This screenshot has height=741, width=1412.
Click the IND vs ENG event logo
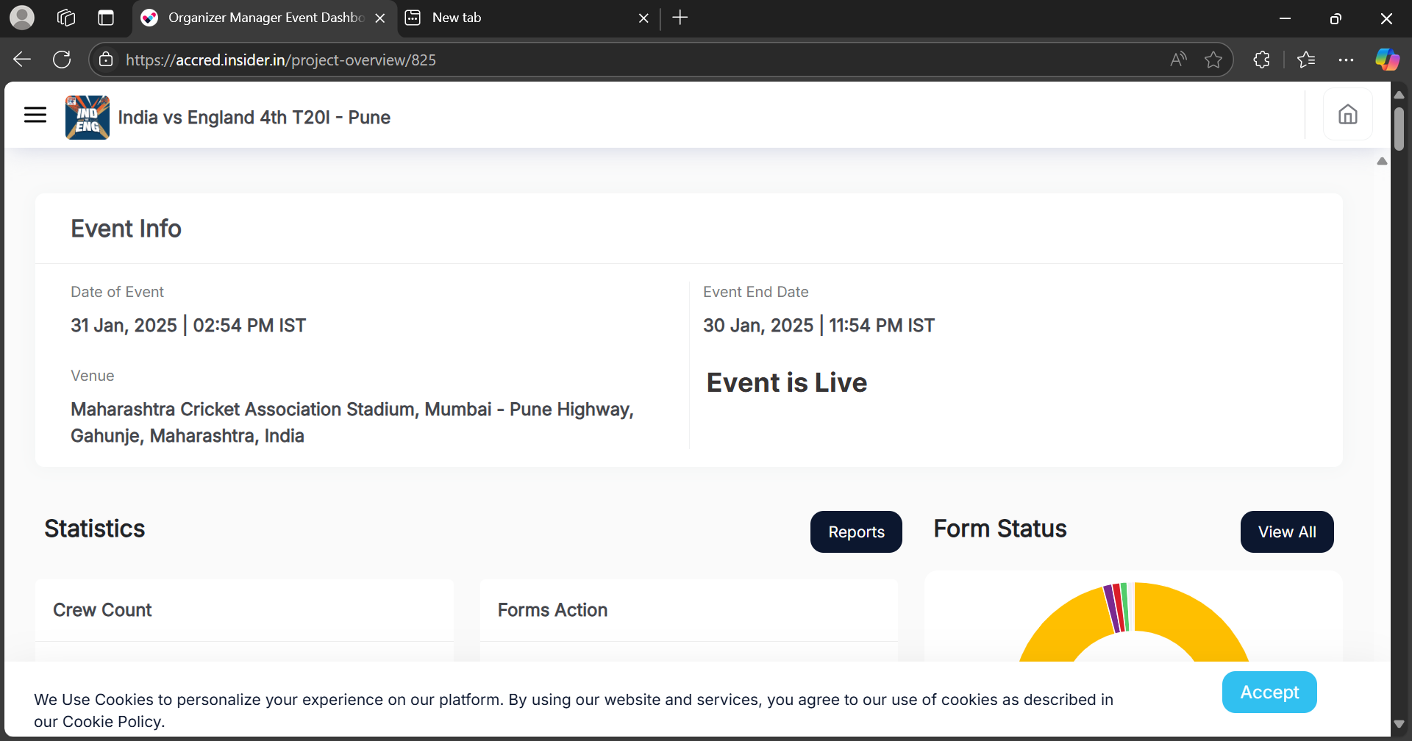(88, 117)
